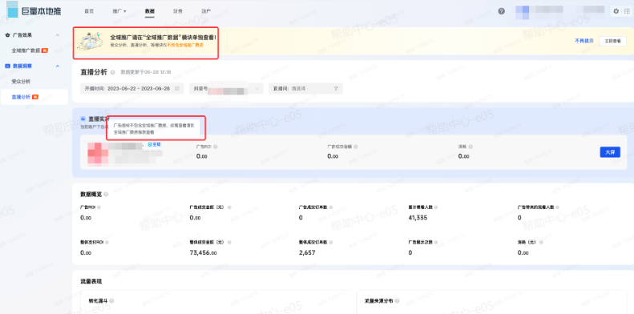Click the 直播实况 section icon
The width and height of the screenshot is (634, 314).
pos(83,119)
